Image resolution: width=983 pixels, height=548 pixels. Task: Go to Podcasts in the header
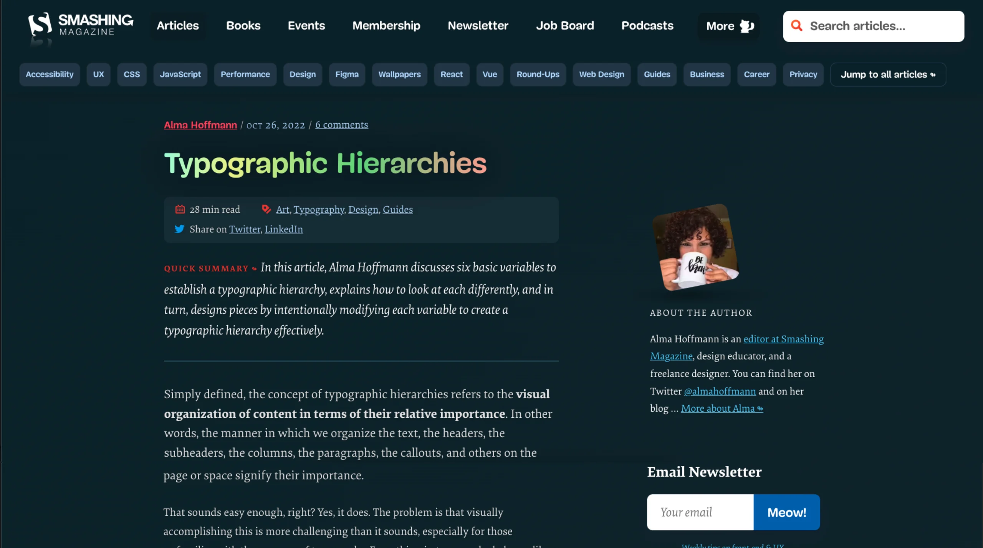[647, 26]
